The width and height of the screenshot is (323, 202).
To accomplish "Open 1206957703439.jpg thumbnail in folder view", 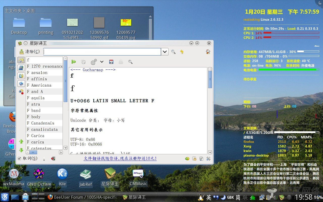I will click(x=126, y=28).
